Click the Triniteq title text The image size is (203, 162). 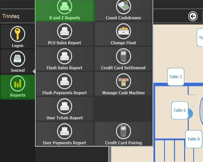tap(11, 16)
